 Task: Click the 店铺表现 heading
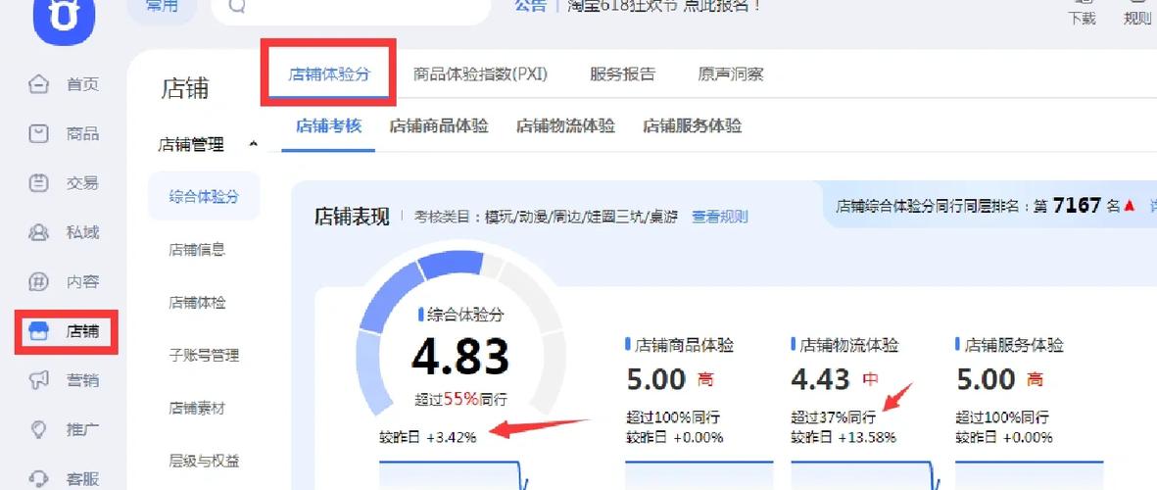[352, 217]
